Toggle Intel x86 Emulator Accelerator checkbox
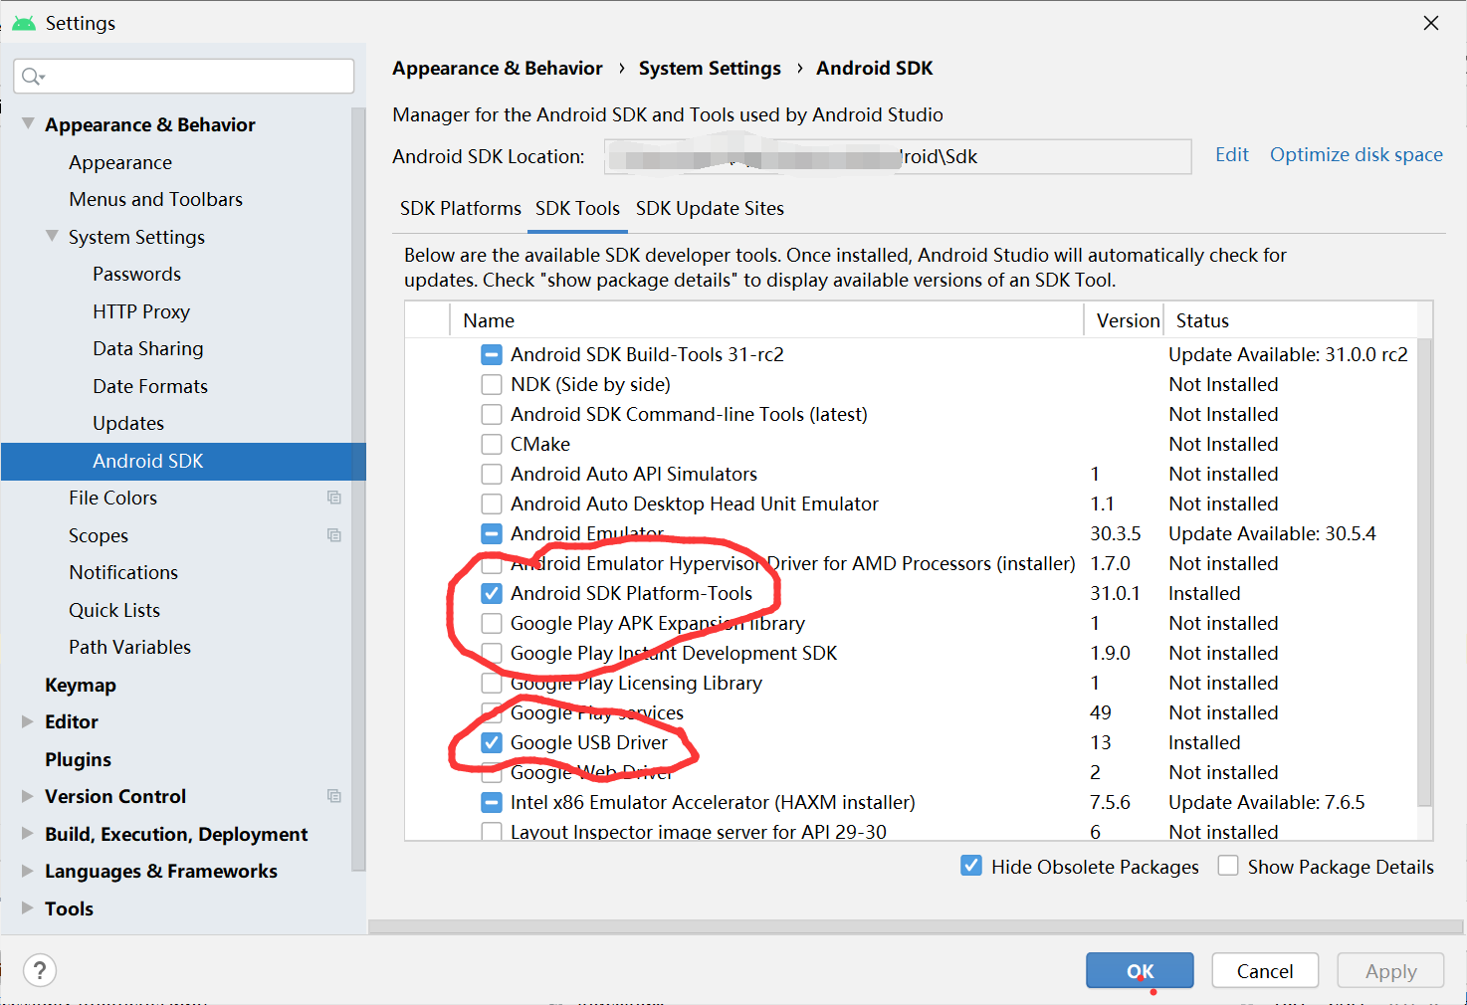Viewport: 1467px width, 1005px height. 492,802
